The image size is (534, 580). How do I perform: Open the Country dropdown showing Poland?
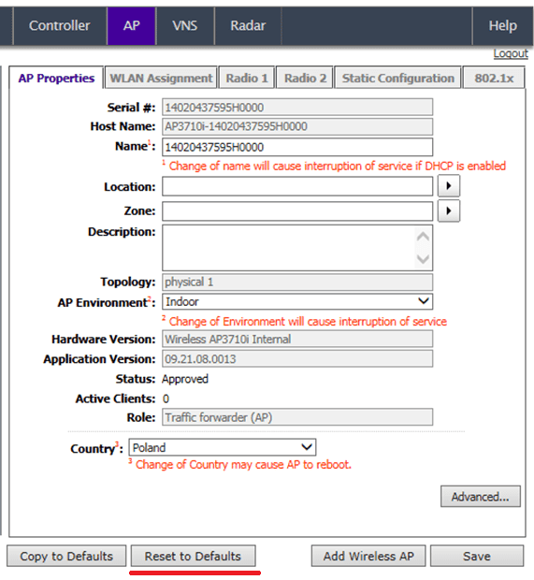[x=223, y=447]
